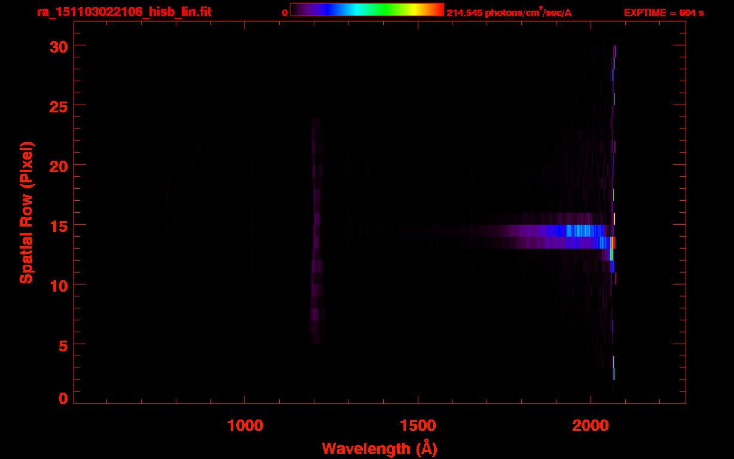Click the 1000 wavelength tick label

point(244,425)
